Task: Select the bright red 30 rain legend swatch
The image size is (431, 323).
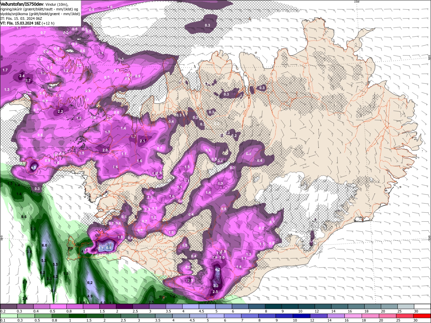Action: coord(422,316)
